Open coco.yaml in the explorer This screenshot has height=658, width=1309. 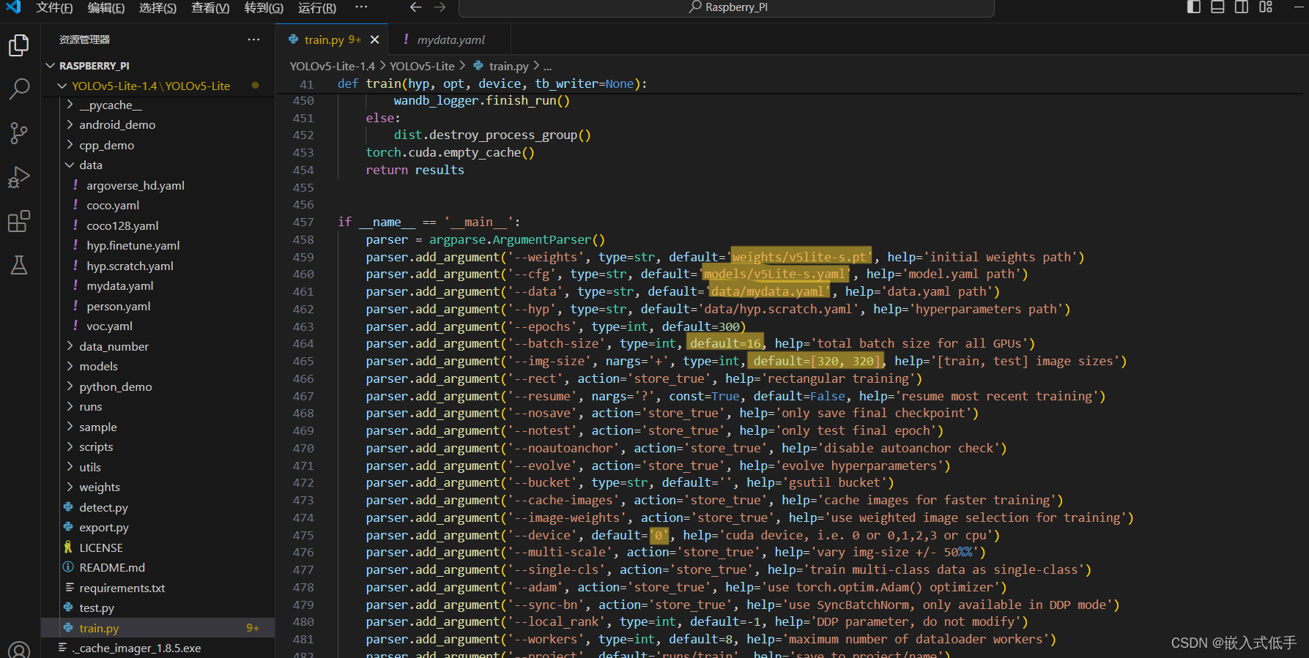point(157,206)
